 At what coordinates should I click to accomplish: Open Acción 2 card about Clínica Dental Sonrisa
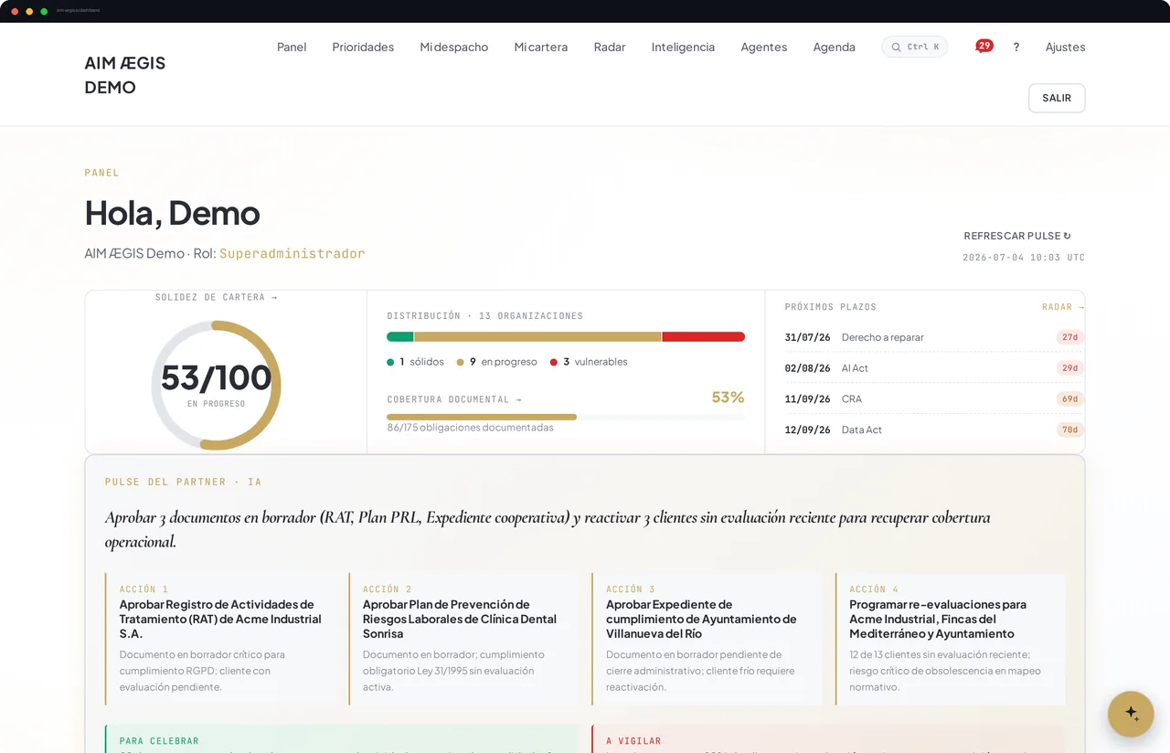464,639
